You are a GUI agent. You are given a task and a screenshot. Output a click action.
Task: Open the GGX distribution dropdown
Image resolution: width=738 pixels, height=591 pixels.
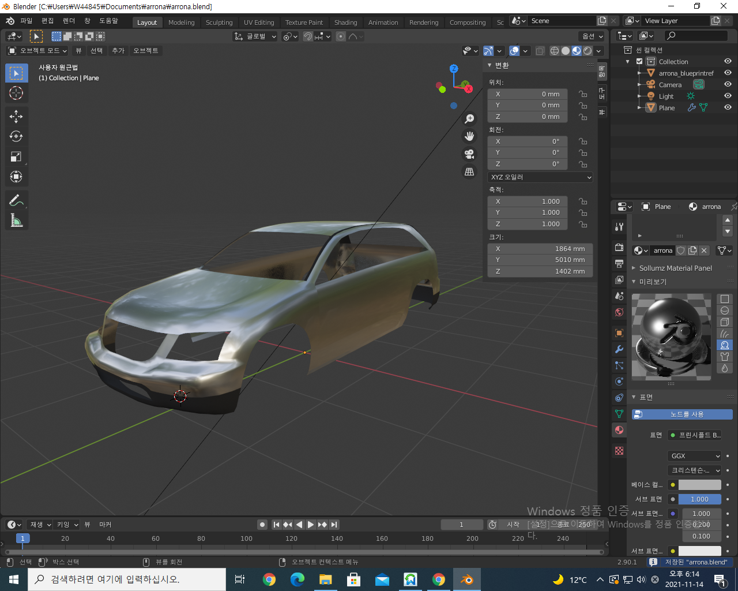click(695, 456)
